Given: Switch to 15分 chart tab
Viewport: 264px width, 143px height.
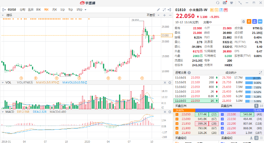Looking at the screenshot, I should (x=79, y=10).
